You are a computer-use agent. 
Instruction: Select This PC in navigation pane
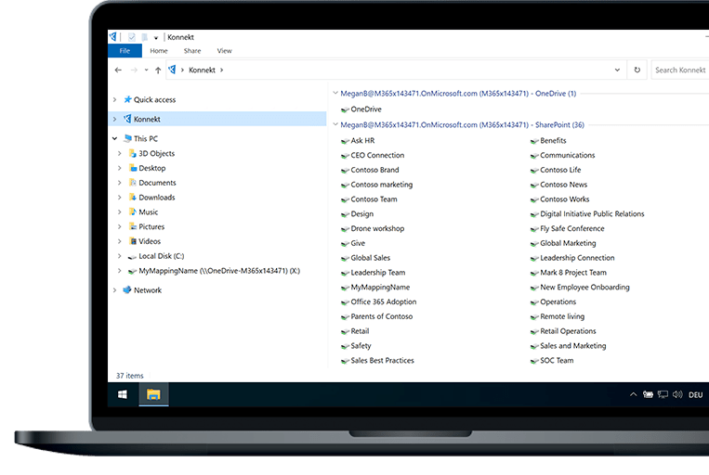[145, 138]
